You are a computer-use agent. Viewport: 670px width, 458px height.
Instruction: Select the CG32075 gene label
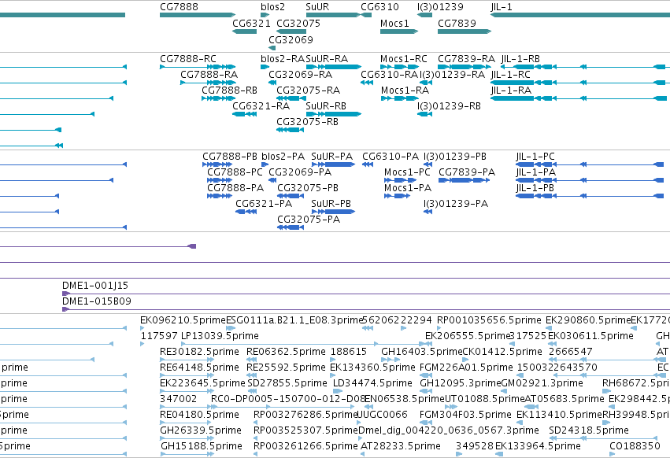298,24
